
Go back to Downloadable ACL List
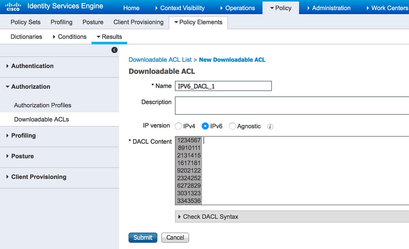pos(160,60)
